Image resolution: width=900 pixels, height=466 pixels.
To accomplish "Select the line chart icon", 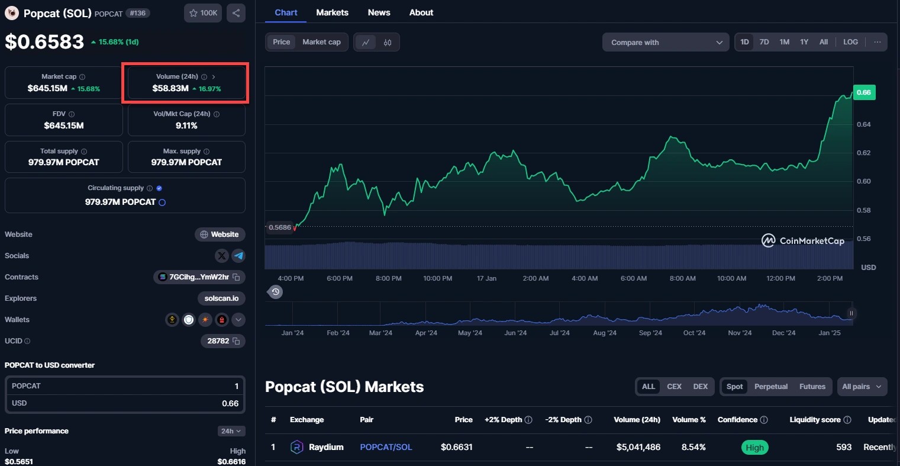I will click(366, 43).
